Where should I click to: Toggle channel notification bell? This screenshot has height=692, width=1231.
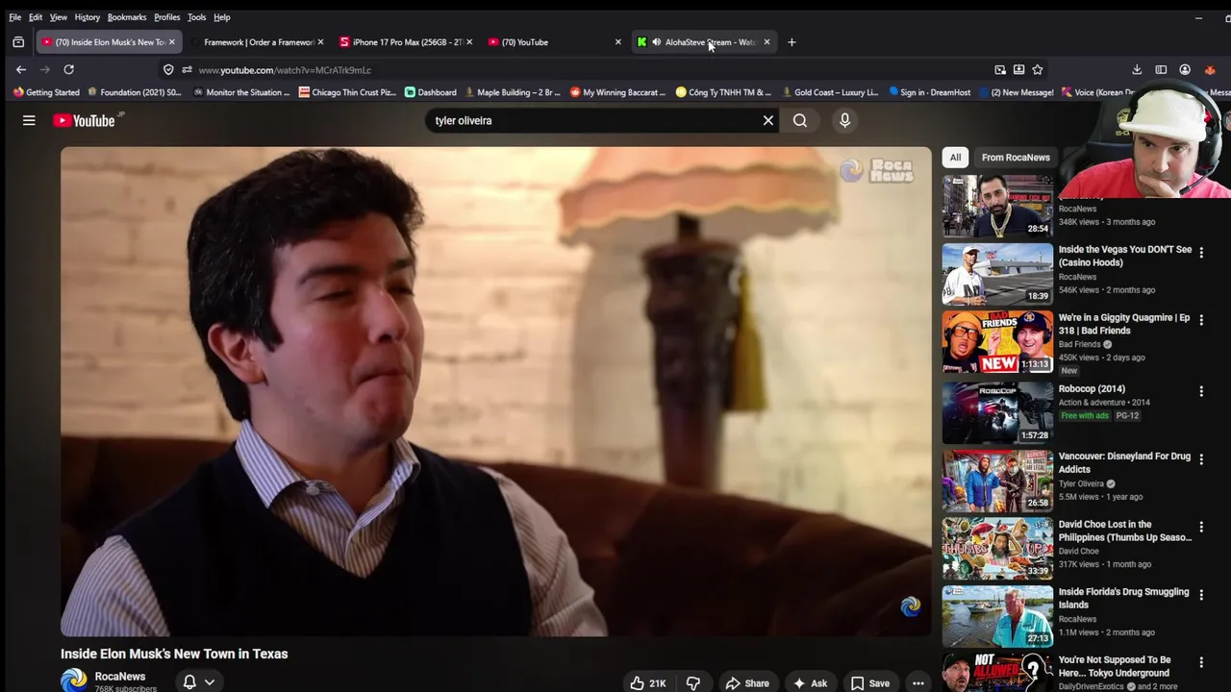189,682
